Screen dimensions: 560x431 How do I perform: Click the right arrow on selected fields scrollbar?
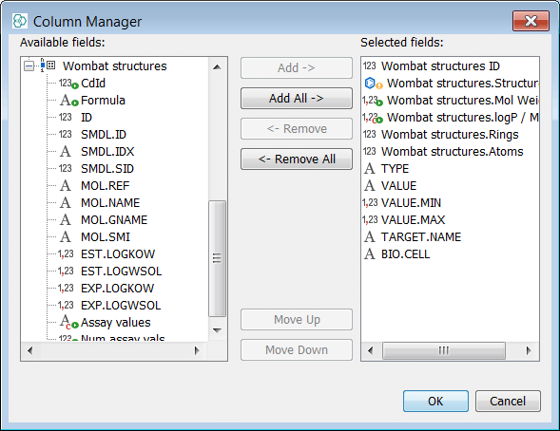tap(529, 351)
